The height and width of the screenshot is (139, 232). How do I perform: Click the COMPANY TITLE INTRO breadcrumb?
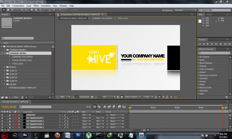click(x=102, y=18)
